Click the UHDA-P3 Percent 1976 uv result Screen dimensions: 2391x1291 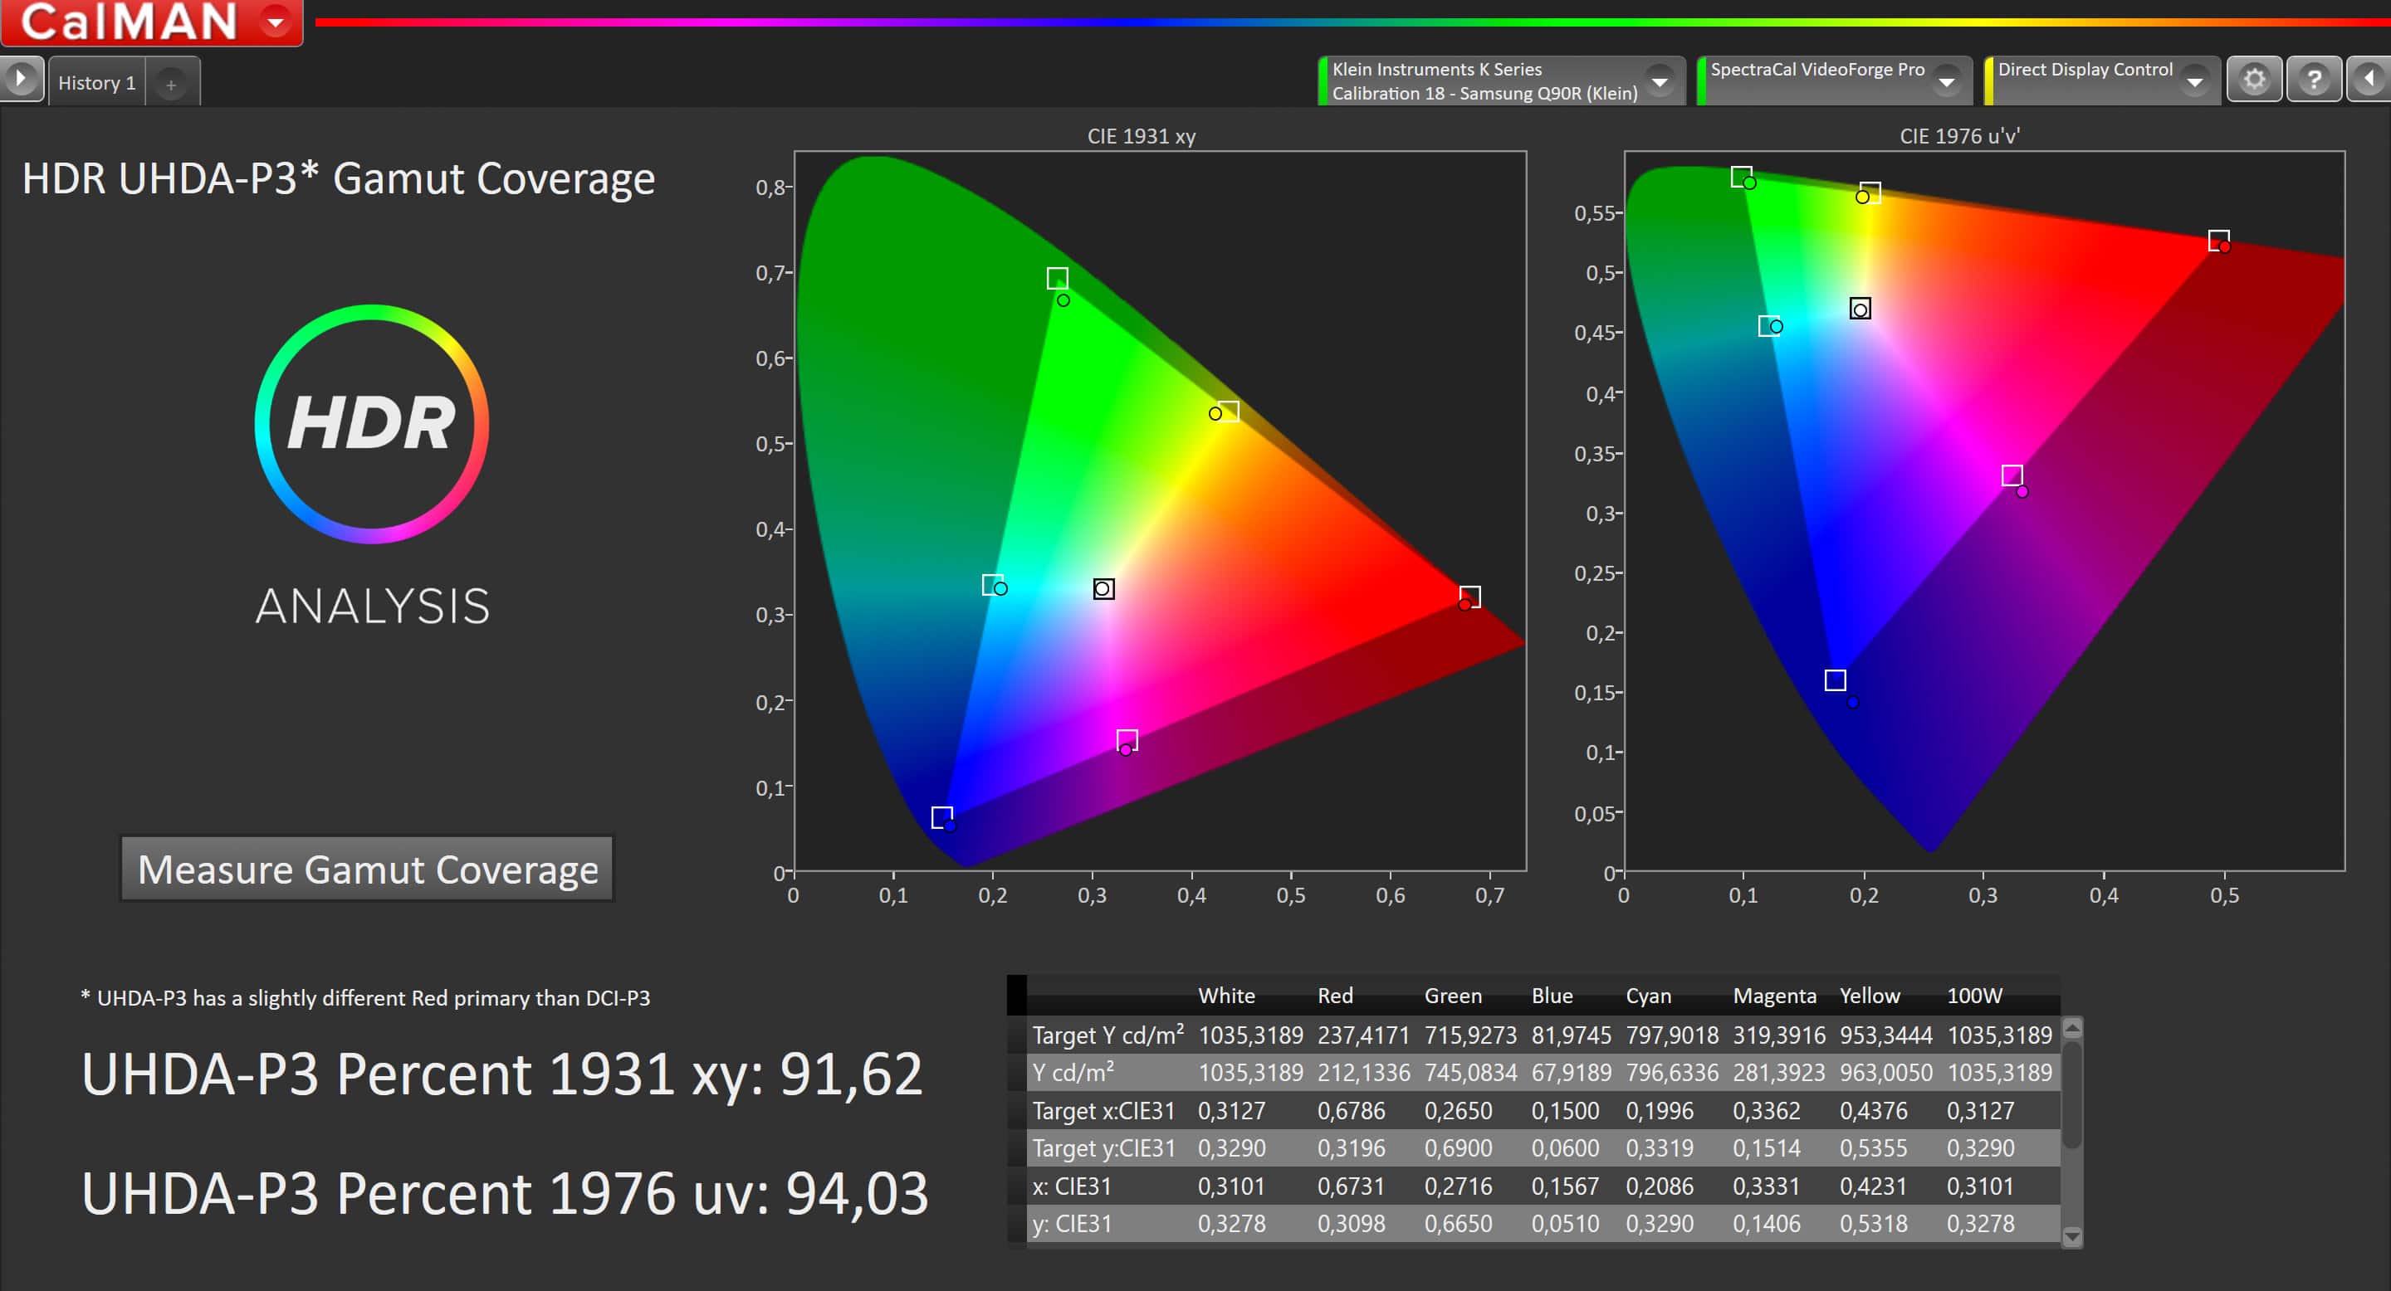click(x=505, y=1193)
